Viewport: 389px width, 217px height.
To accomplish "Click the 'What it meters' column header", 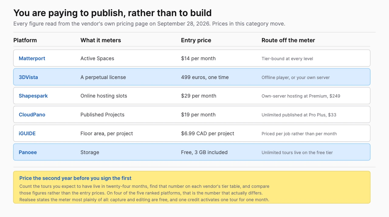I will pos(101,40).
